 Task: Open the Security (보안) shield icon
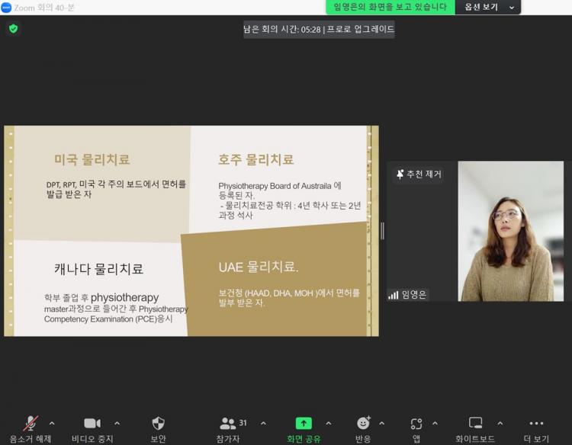(158, 424)
